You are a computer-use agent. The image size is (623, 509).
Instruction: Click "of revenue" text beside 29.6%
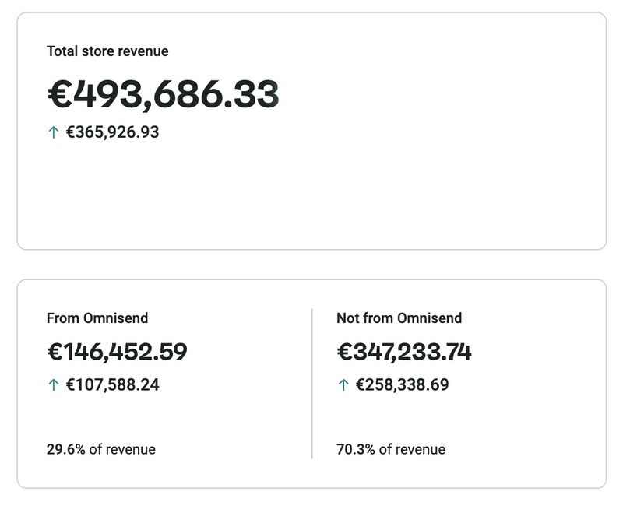pos(122,449)
